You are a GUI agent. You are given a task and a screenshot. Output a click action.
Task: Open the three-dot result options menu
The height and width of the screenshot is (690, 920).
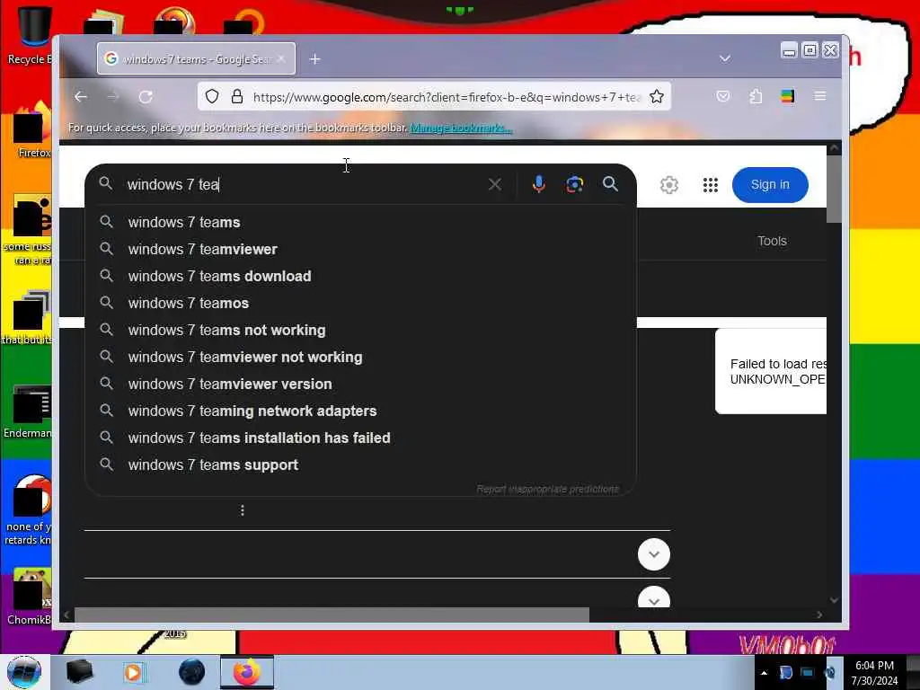243,510
